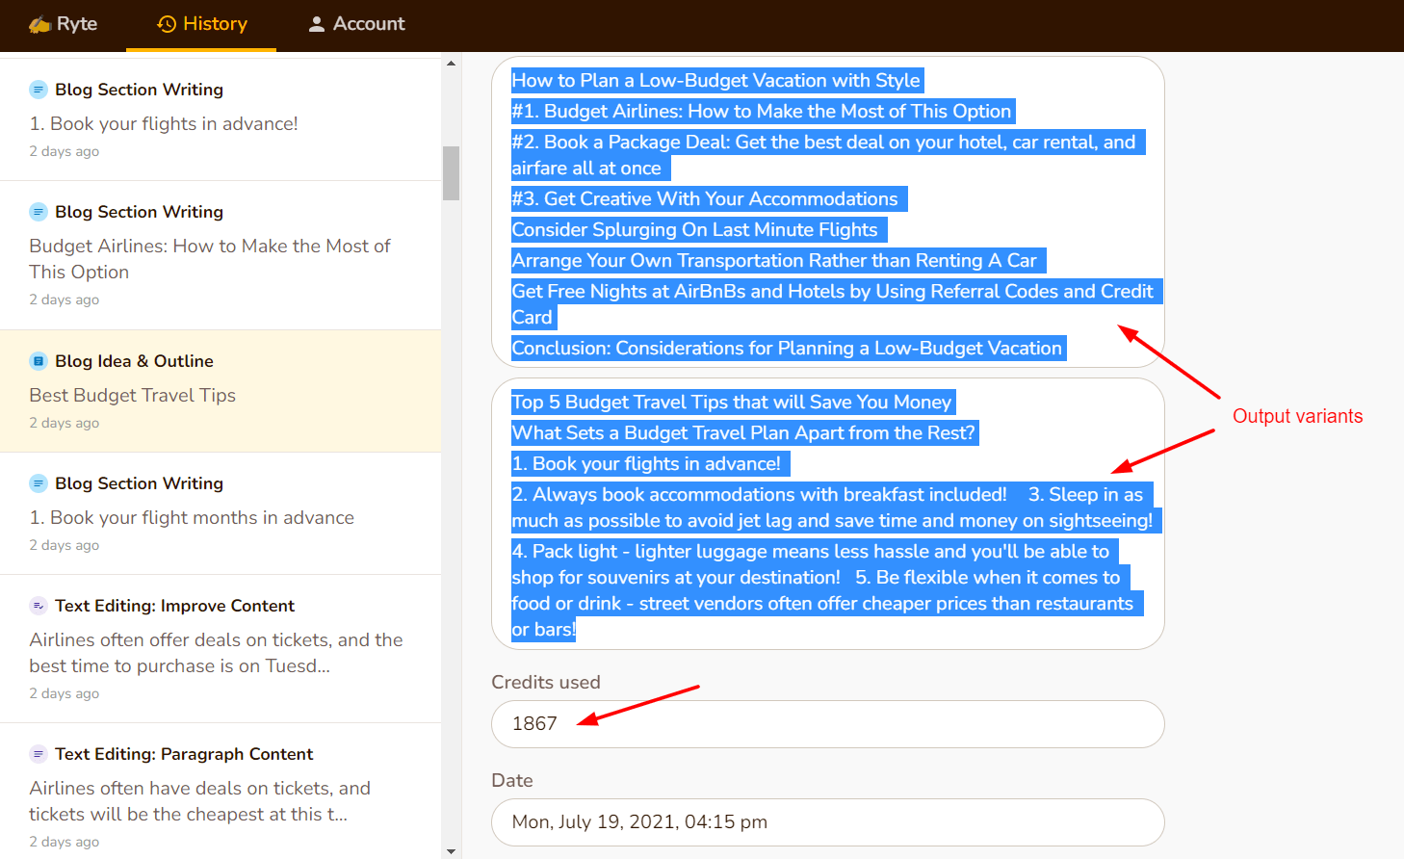This screenshot has width=1404, height=859.
Task: Click the Account person icon
Action: [x=316, y=24]
